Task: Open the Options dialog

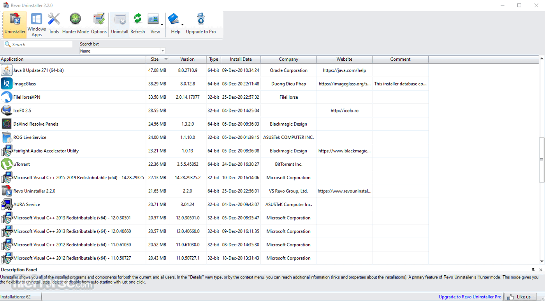Action: (99, 24)
